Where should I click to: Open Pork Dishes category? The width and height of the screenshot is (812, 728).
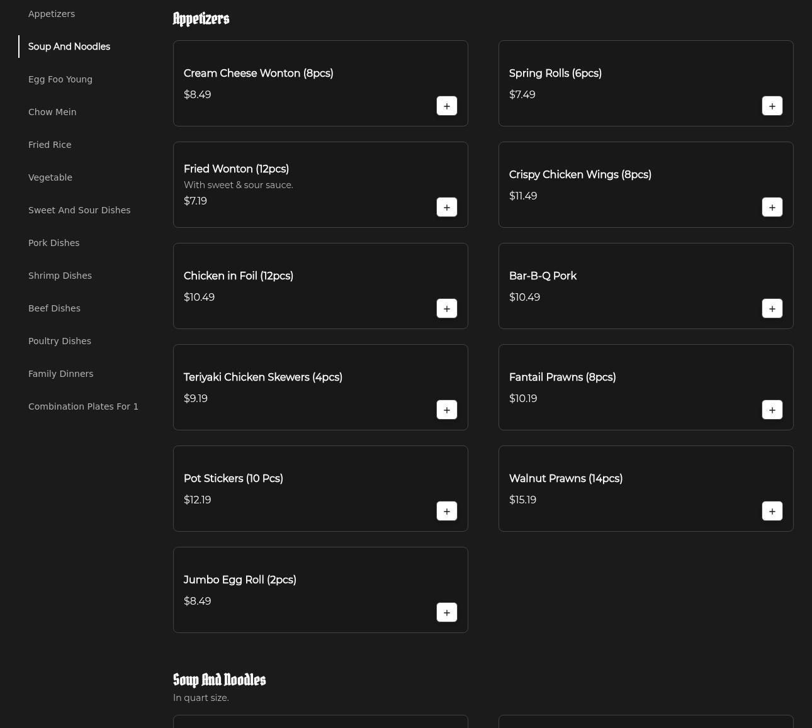[54, 243]
